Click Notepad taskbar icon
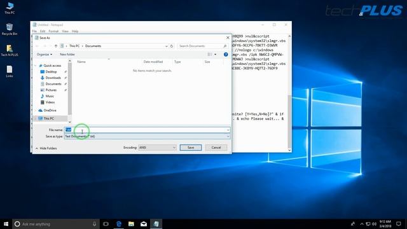This screenshot has height=229, width=407. point(156,224)
